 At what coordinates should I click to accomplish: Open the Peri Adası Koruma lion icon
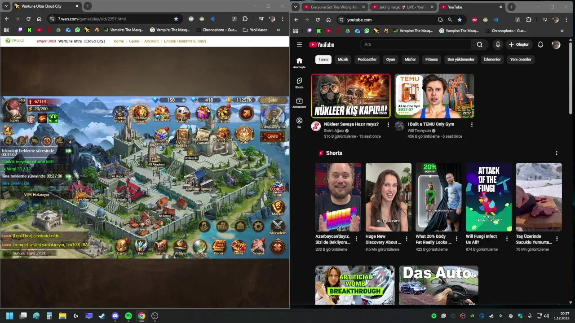(x=141, y=114)
